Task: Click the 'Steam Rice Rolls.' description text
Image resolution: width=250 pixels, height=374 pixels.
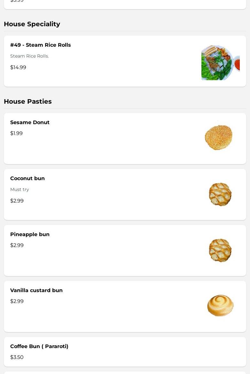Action: [x=29, y=56]
